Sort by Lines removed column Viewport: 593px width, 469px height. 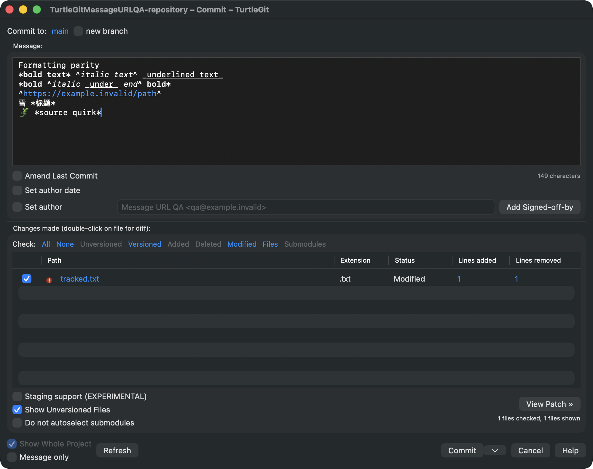545,260
